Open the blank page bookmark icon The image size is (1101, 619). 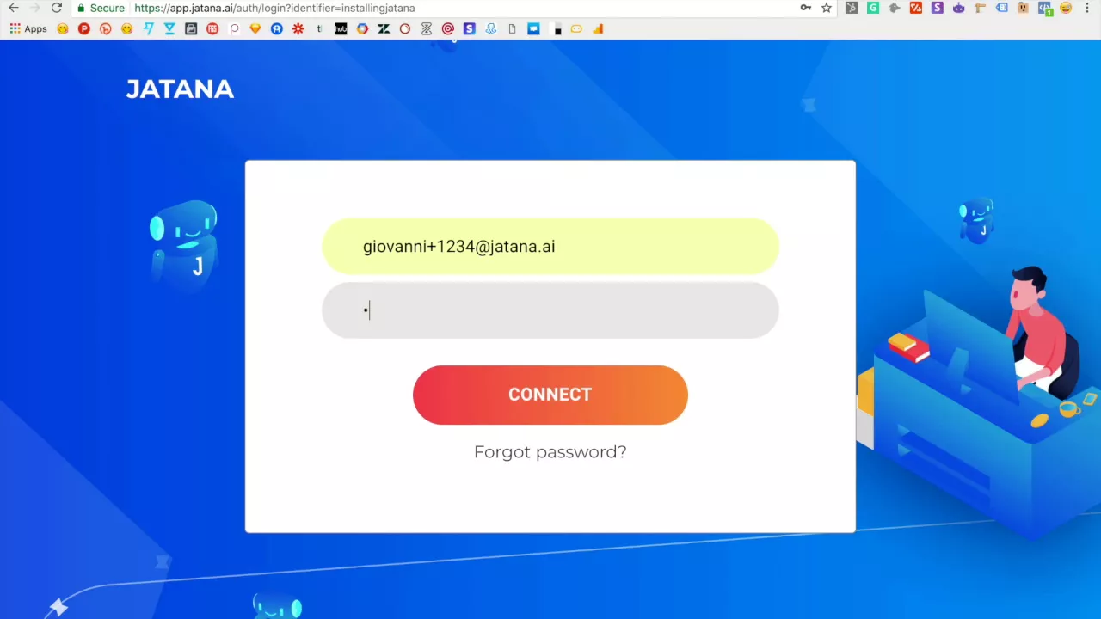pos(512,28)
